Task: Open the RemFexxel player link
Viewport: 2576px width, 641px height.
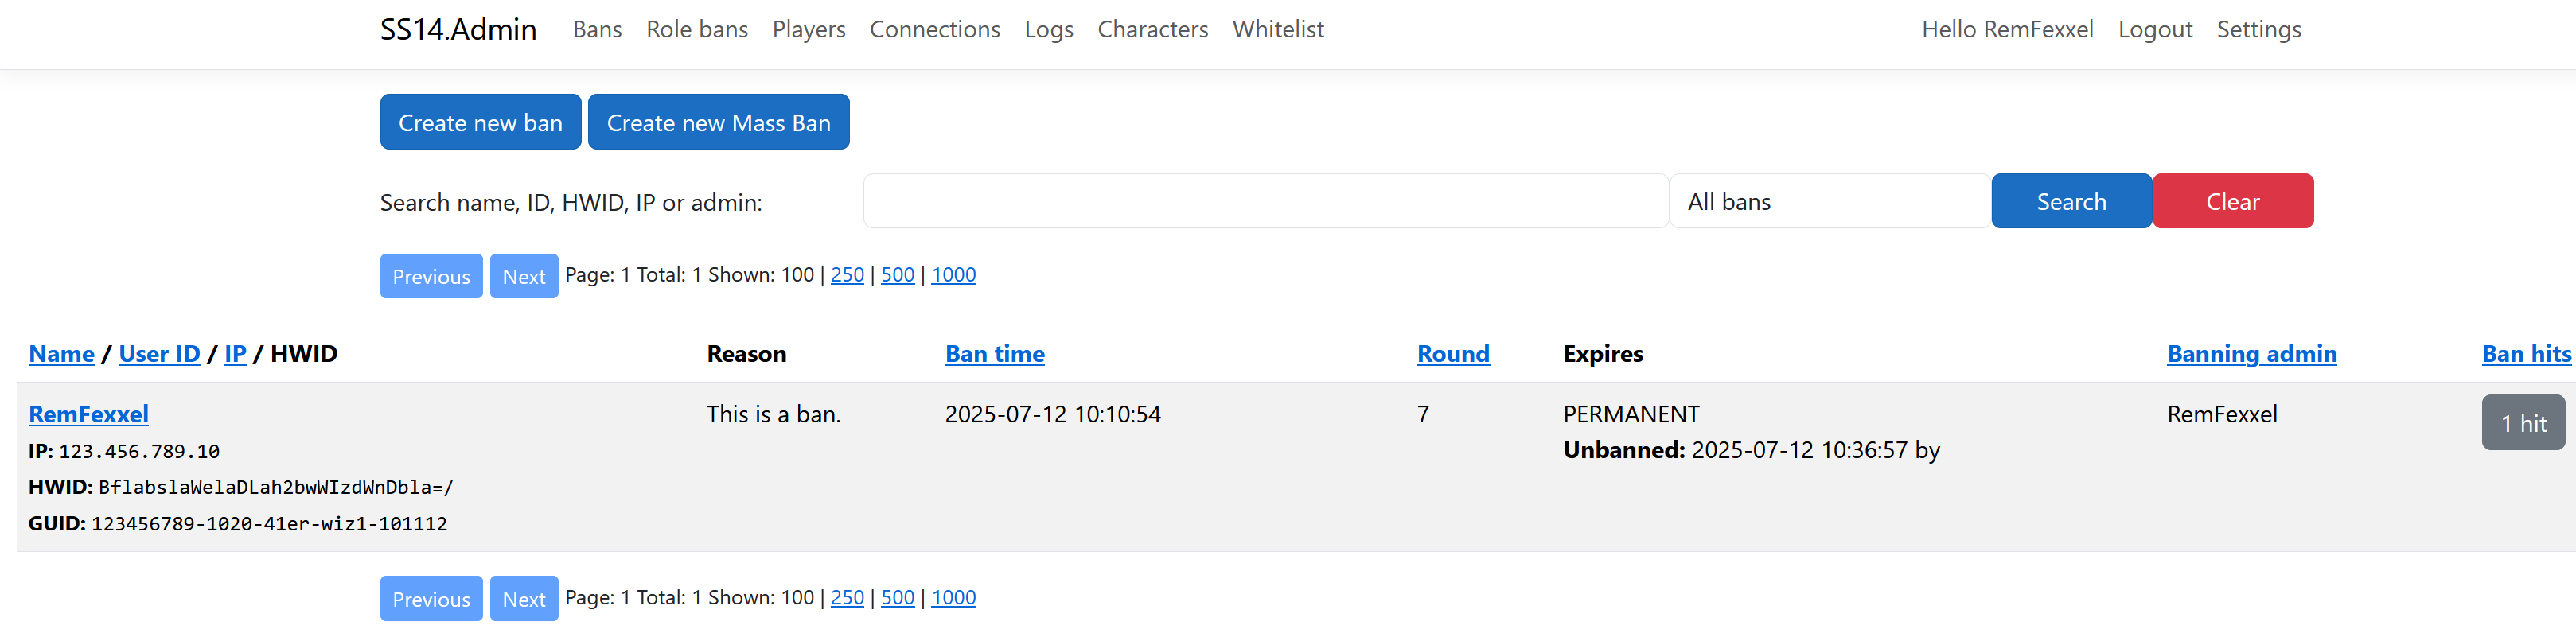Action: [x=88, y=414]
